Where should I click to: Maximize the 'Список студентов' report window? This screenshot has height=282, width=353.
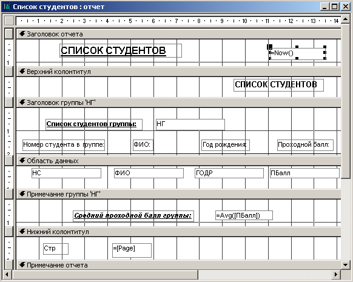tap(335, 7)
